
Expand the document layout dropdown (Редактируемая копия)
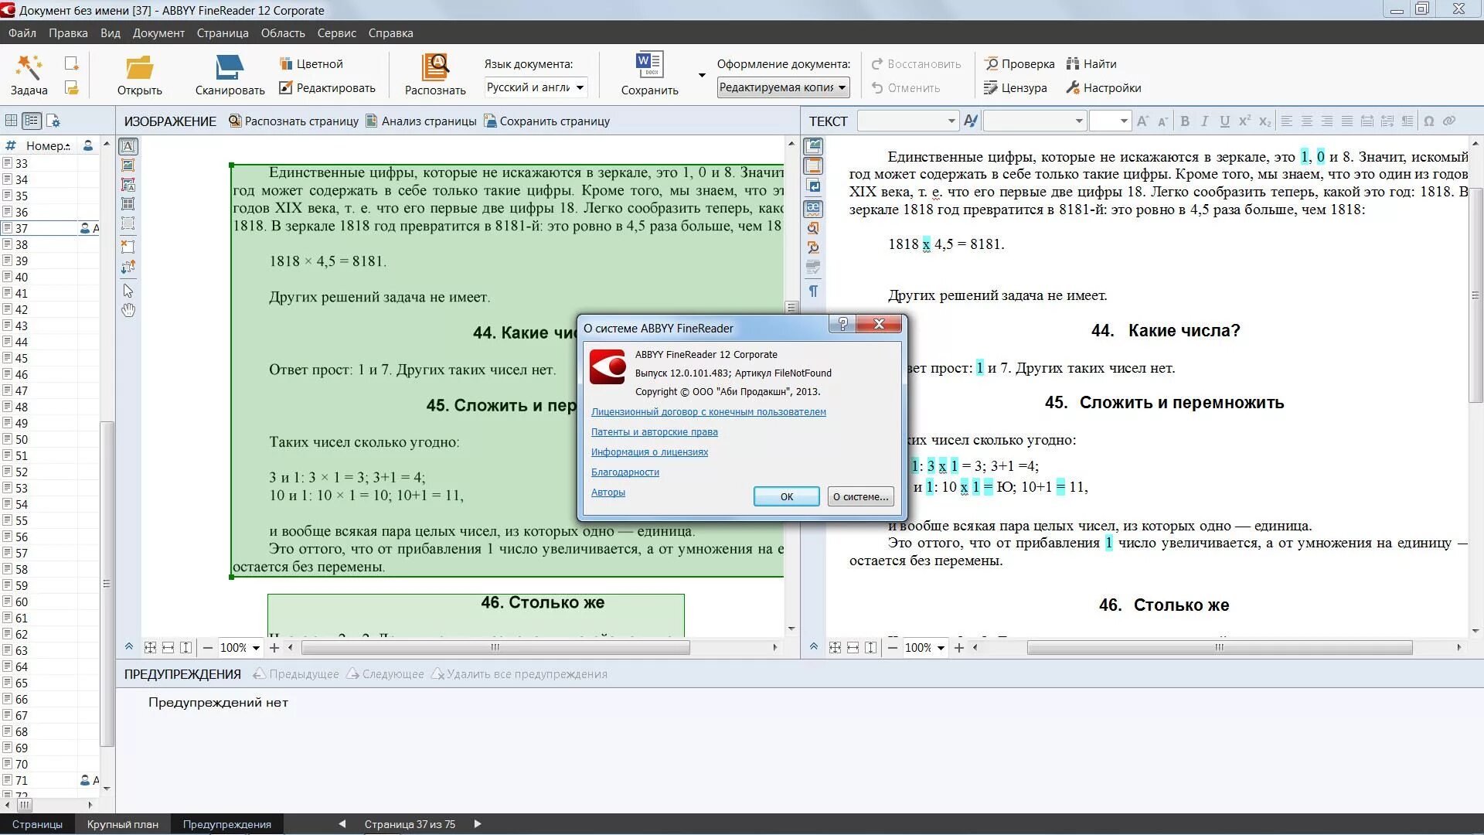(x=842, y=87)
